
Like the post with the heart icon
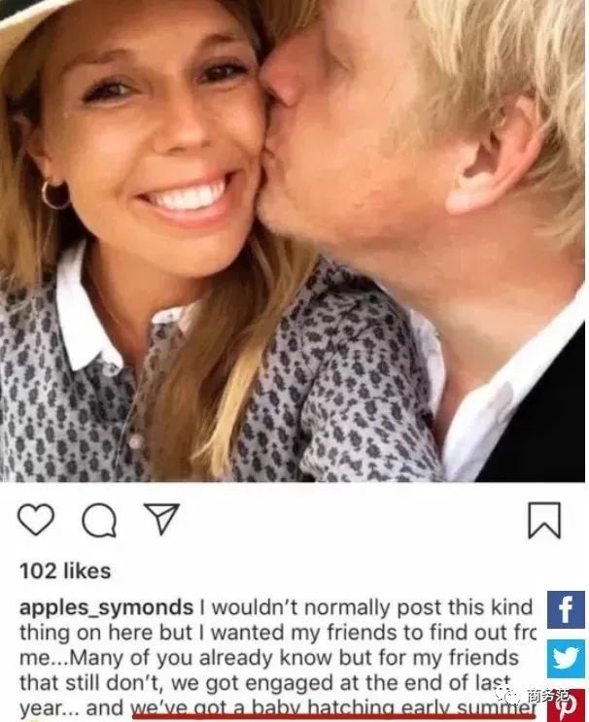36,521
